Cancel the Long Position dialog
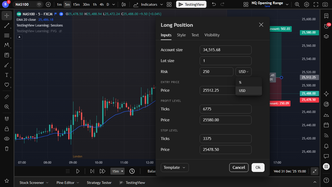The width and height of the screenshot is (332, 187). coord(239,168)
